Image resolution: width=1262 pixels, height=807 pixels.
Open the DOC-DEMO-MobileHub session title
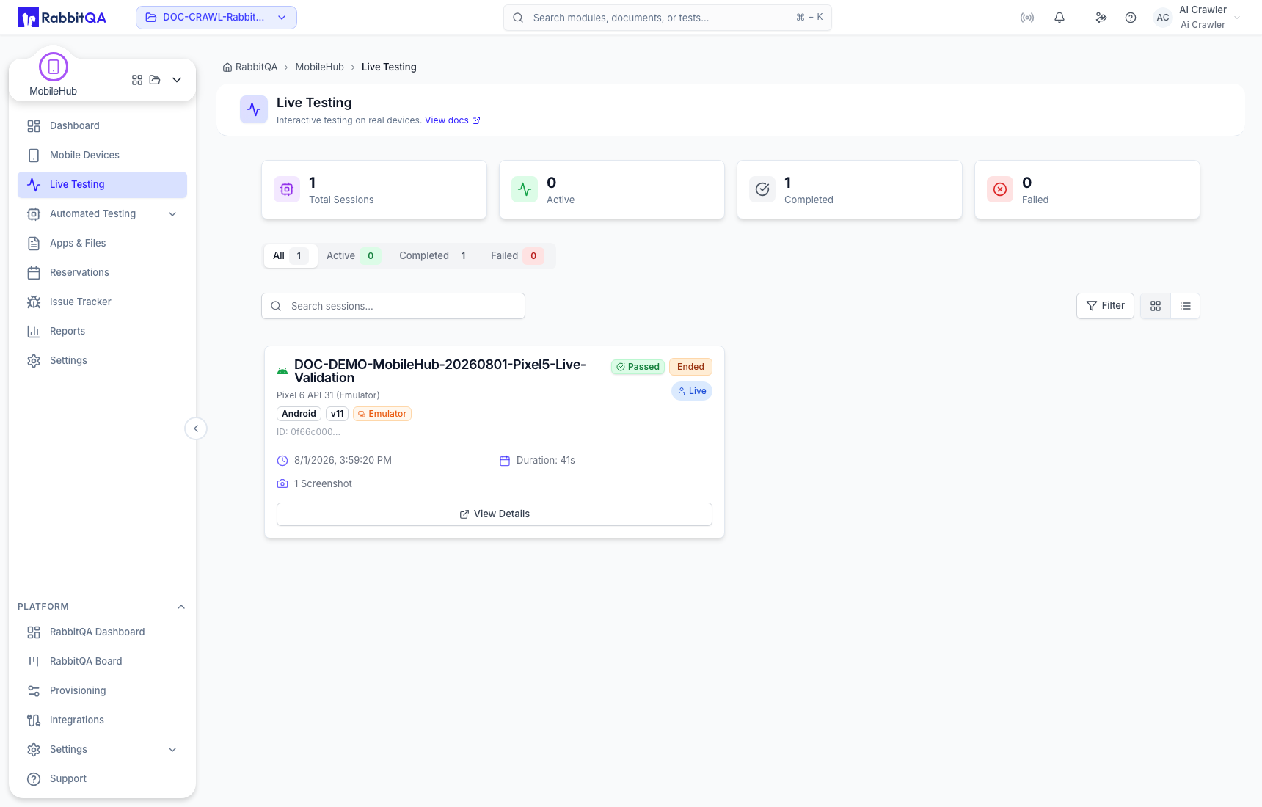(440, 371)
